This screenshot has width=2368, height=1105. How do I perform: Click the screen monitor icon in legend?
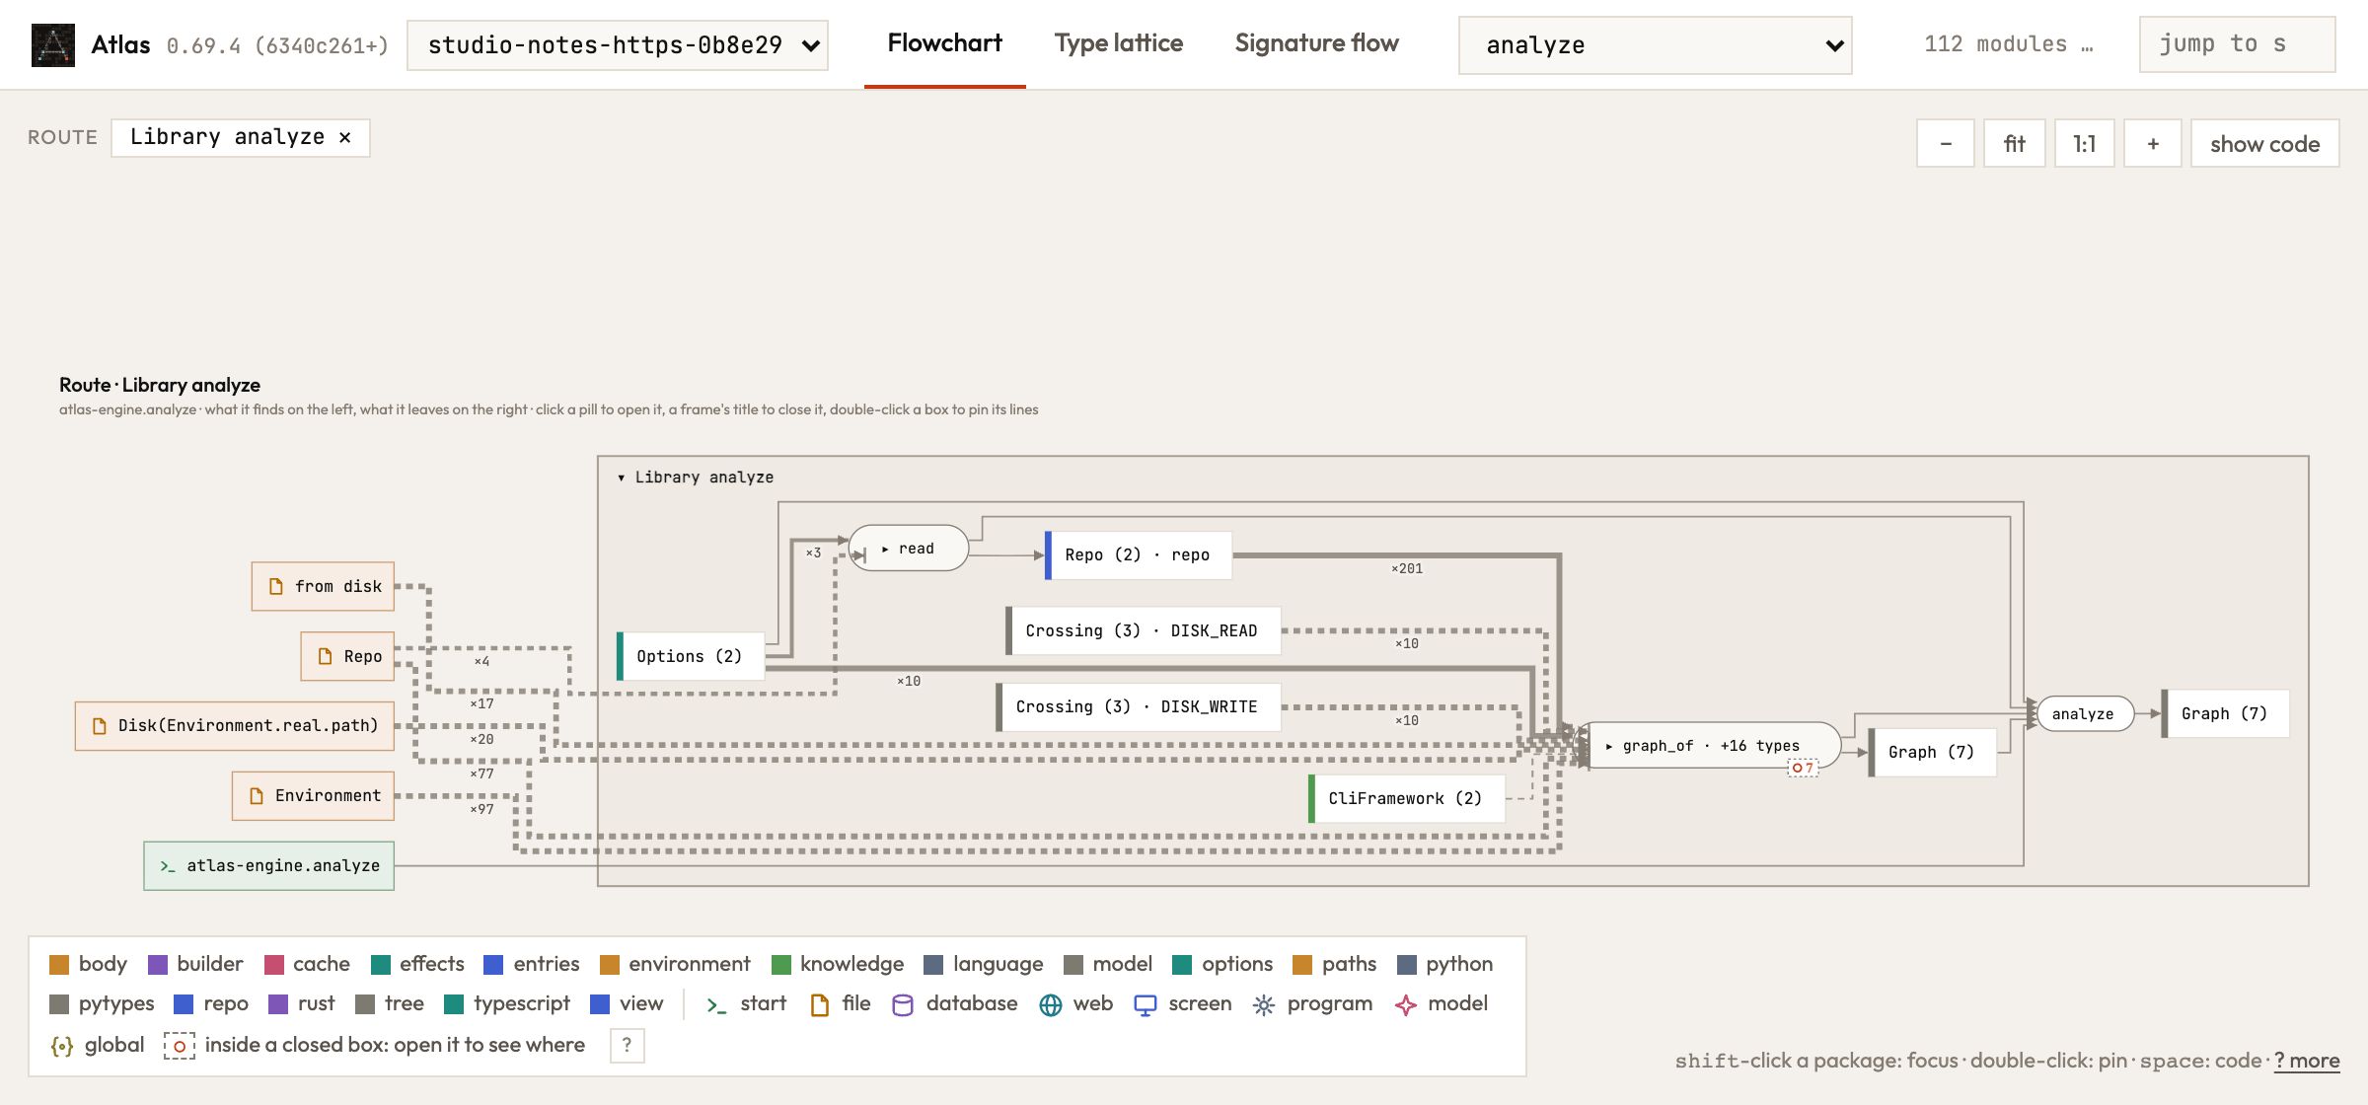coord(1146,1004)
